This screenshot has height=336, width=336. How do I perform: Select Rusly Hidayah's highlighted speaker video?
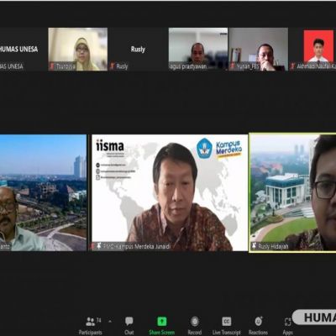(x=292, y=193)
